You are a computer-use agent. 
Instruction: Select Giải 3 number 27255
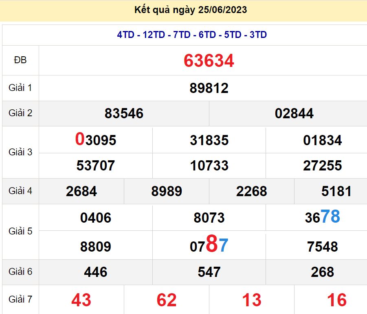tap(322, 166)
